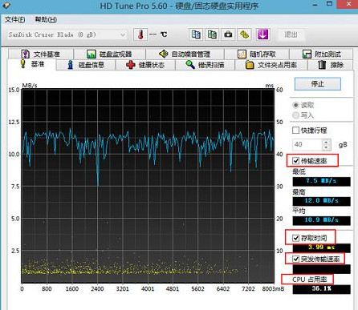The height and width of the screenshot is (310, 358).
Task: Click the average value 10.9 MB/s
Action: [321, 220]
